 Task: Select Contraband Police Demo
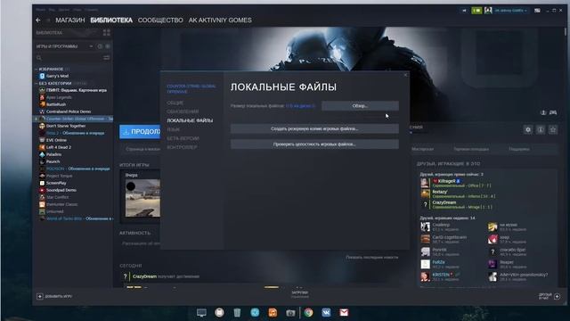[69, 111]
